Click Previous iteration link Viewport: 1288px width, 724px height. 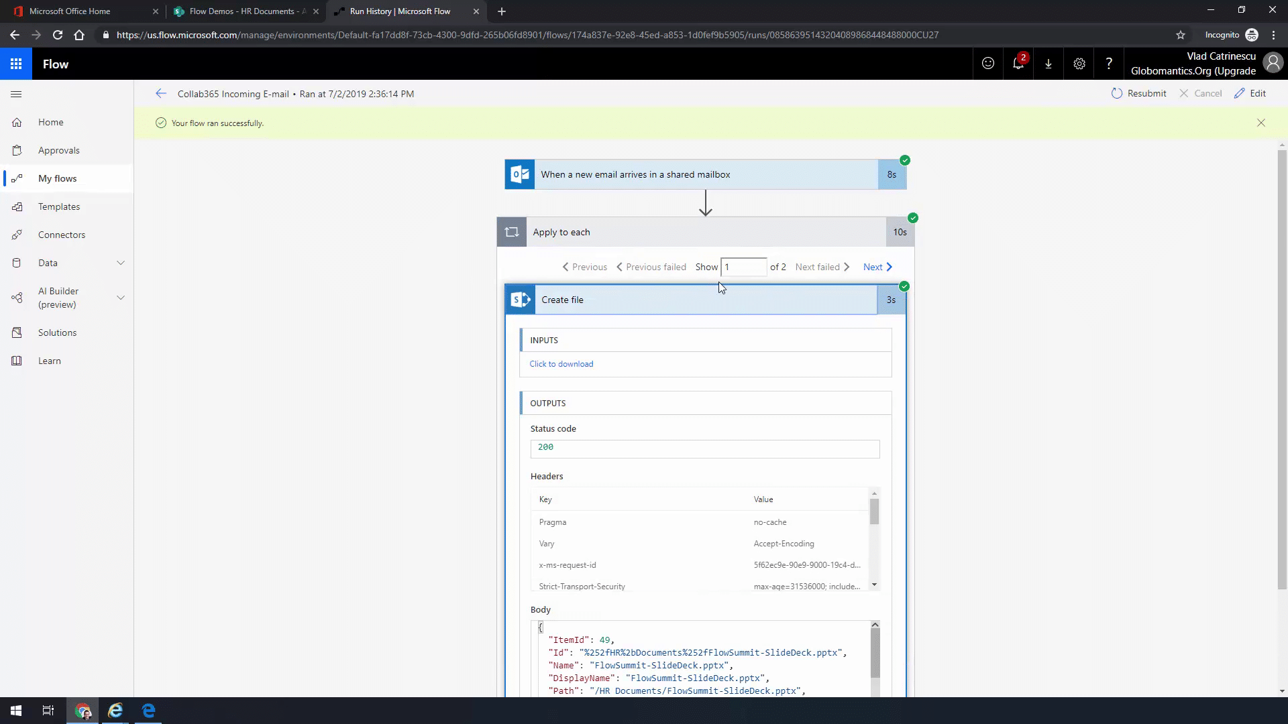pos(584,267)
